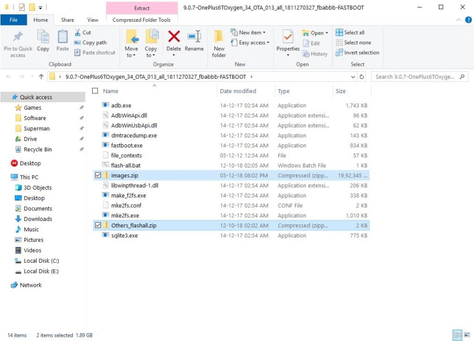This screenshot has width=474, height=341.
Task: Click History in the Open group
Action: tap(315, 54)
